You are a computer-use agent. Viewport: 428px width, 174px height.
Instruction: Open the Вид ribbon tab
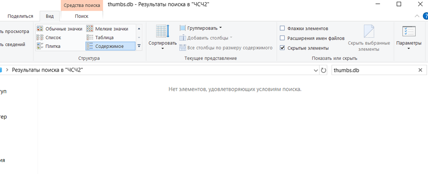click(50, 16)
